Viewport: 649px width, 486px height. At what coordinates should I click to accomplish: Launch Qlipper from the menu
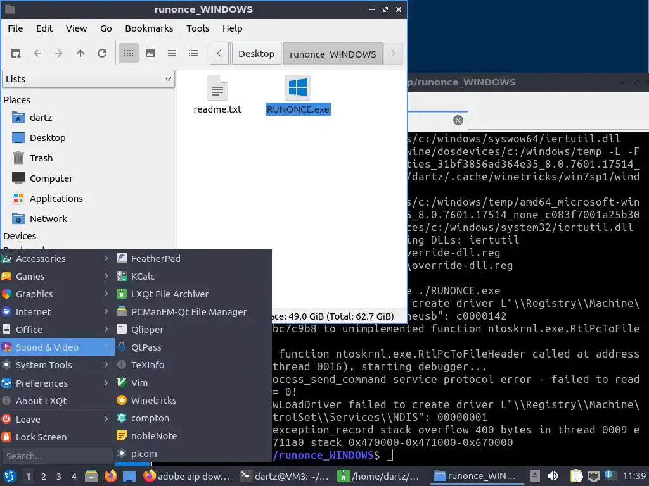tap(193, 330)
